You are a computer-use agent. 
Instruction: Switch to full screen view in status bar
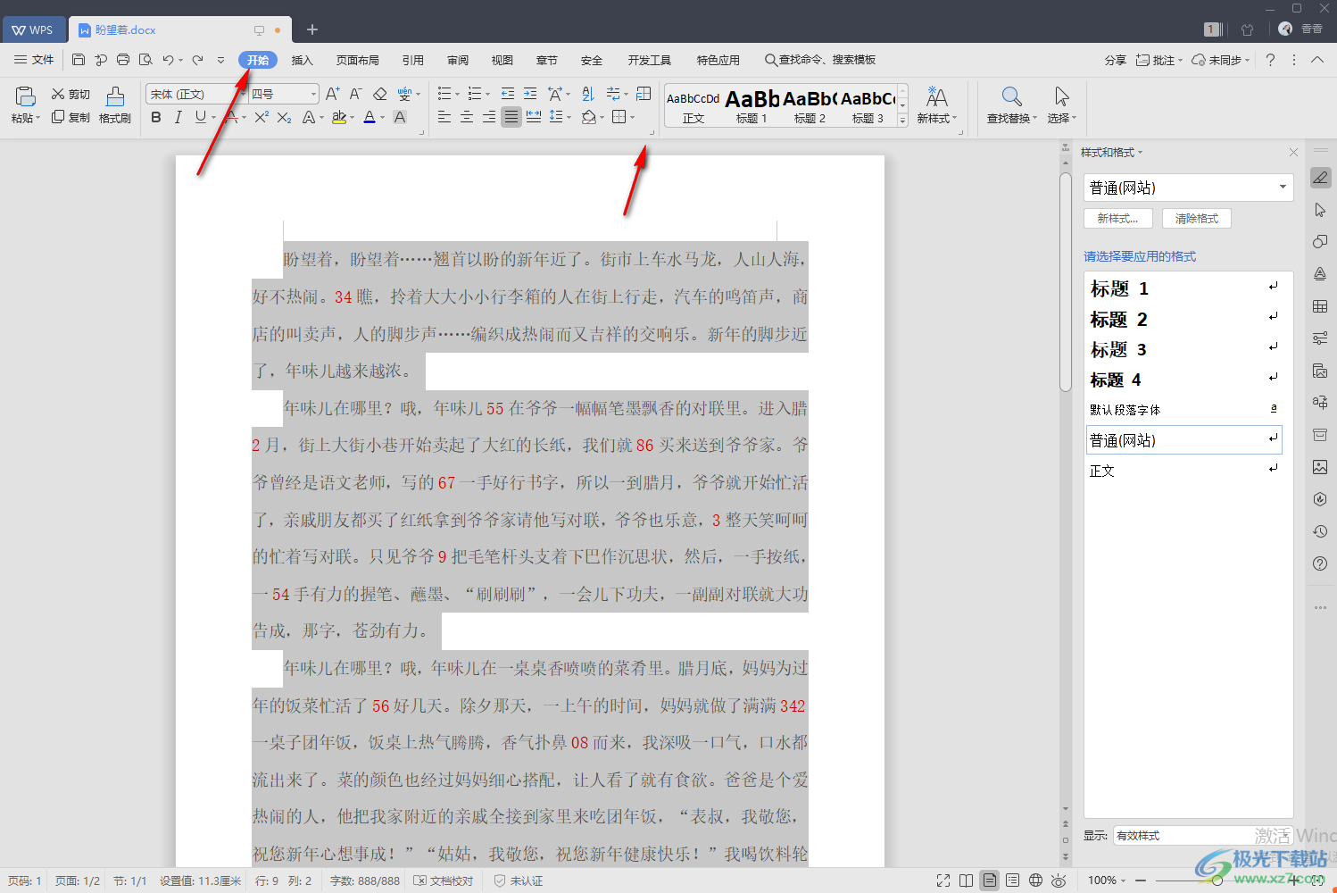pos(943,880)
